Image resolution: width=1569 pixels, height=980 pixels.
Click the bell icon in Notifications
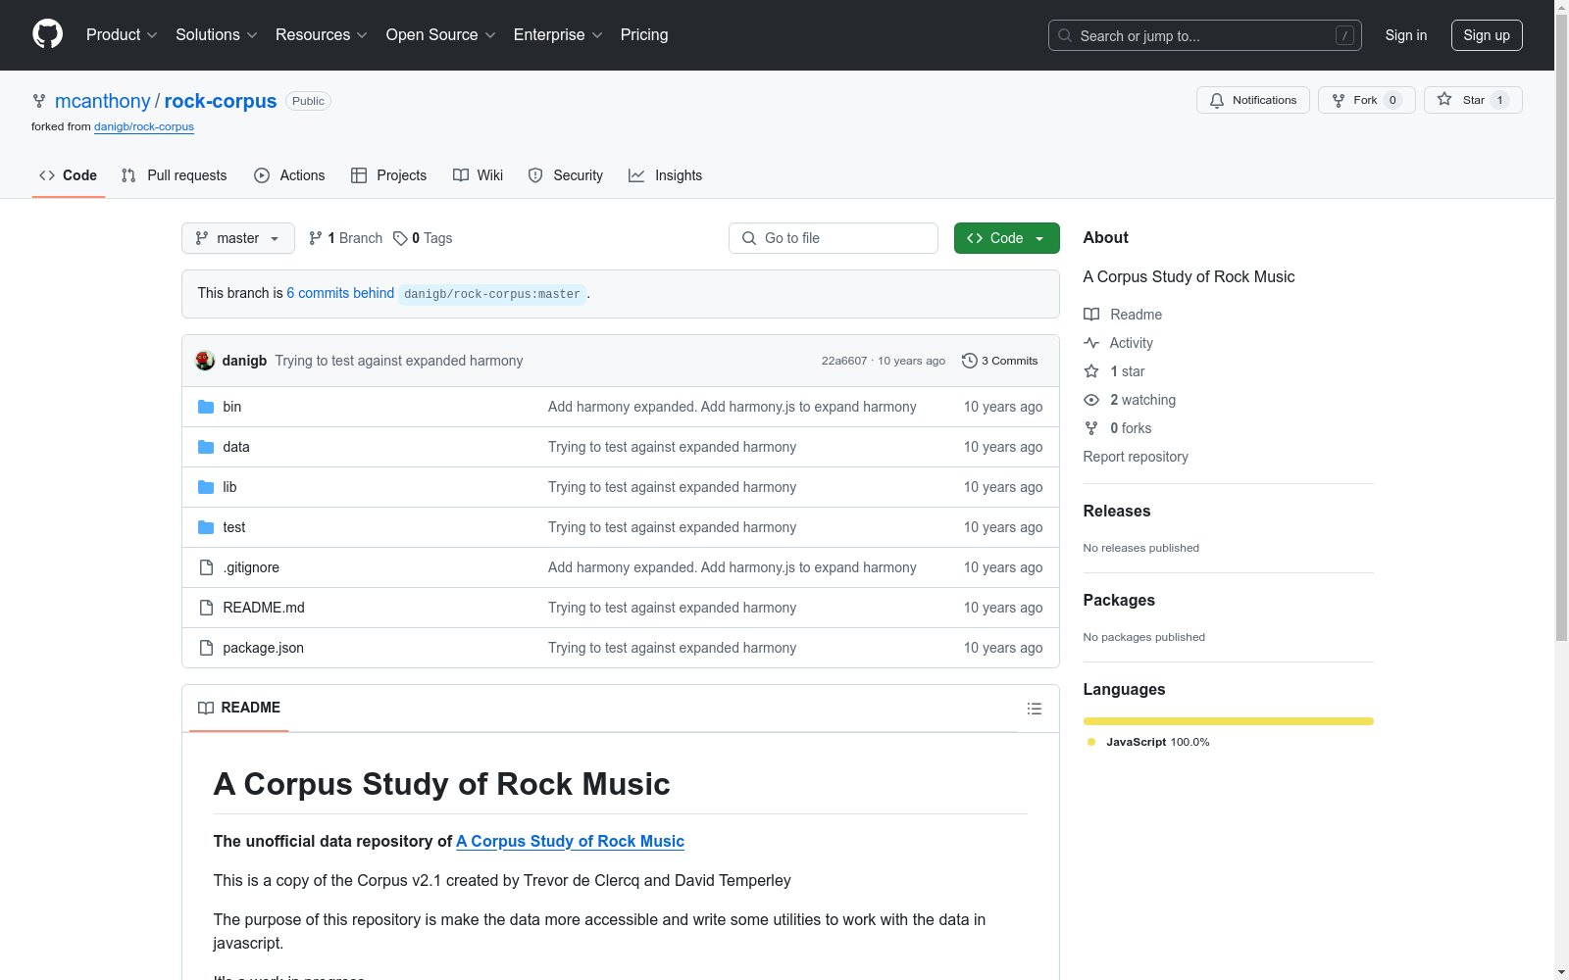(1217, 100)
